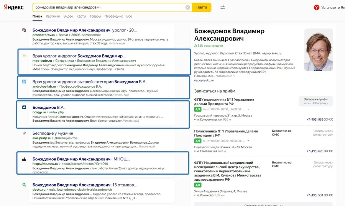Click the http://mc.msu.ru green URL

click(x=45, y=164)
